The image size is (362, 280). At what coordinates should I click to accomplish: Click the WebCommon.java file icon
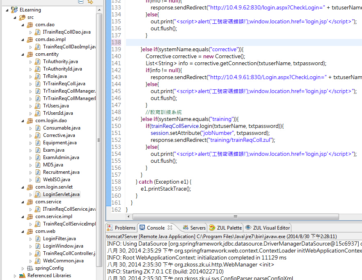[38, 261]
